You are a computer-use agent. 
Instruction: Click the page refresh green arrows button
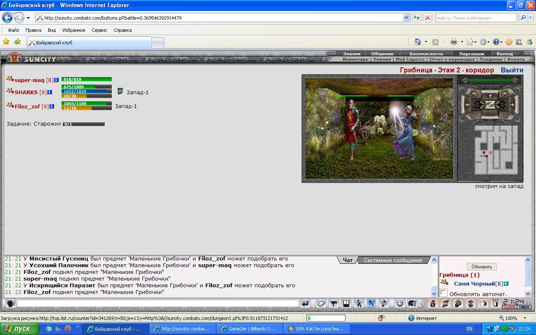tap(417, 18)
